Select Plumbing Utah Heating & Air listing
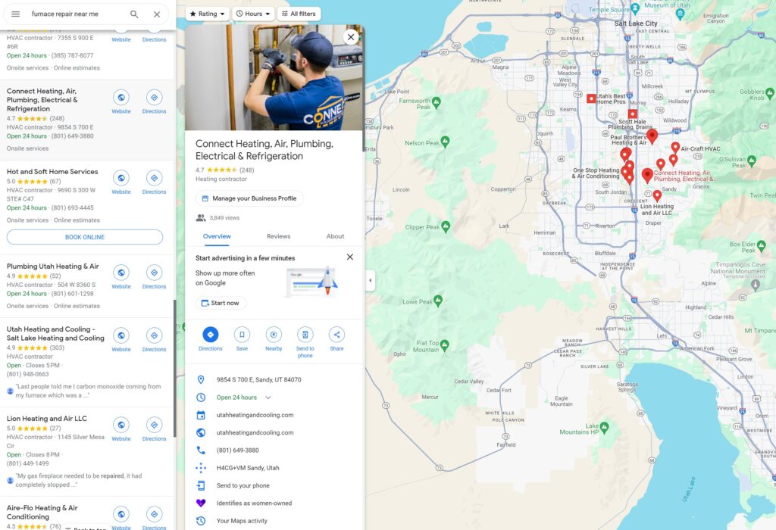Screen dimensions: 776x530 pos(53,266)
